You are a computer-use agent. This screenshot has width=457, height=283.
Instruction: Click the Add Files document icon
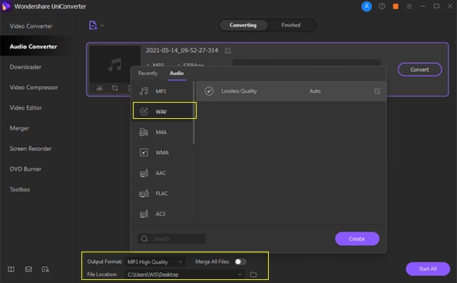coord(93,25)
